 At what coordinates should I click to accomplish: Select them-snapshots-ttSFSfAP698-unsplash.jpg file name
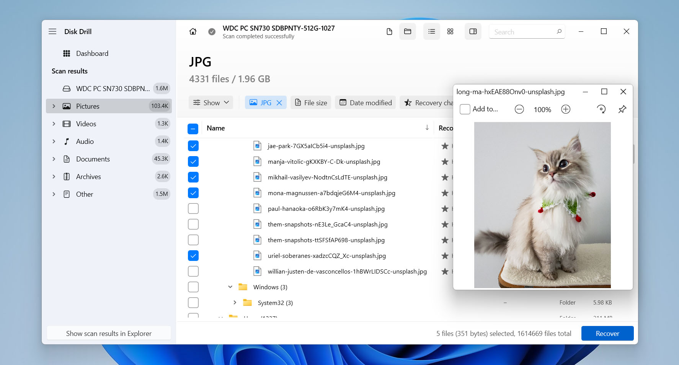pyautogui.click(x=326, y=240)
